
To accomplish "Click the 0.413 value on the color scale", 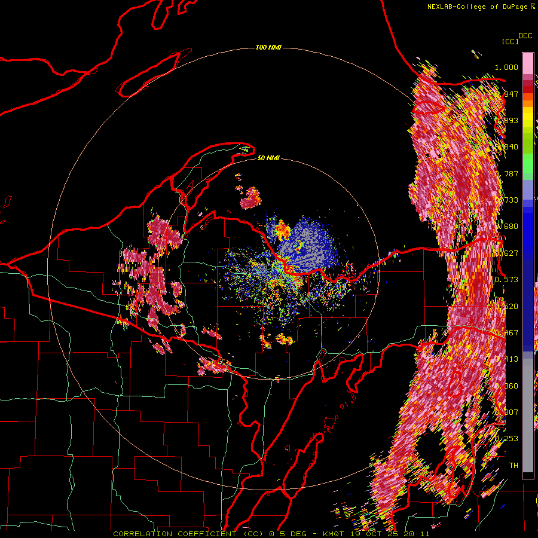I will (x=506, y=359).
